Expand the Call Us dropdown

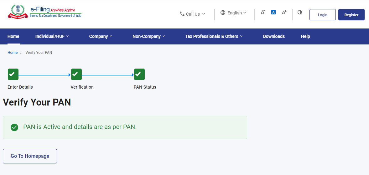point(193,14)
